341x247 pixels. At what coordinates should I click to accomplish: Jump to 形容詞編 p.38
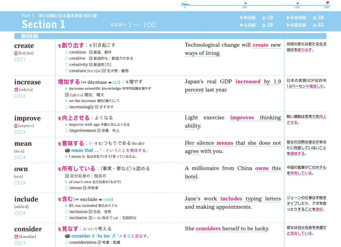click(305, 18)
